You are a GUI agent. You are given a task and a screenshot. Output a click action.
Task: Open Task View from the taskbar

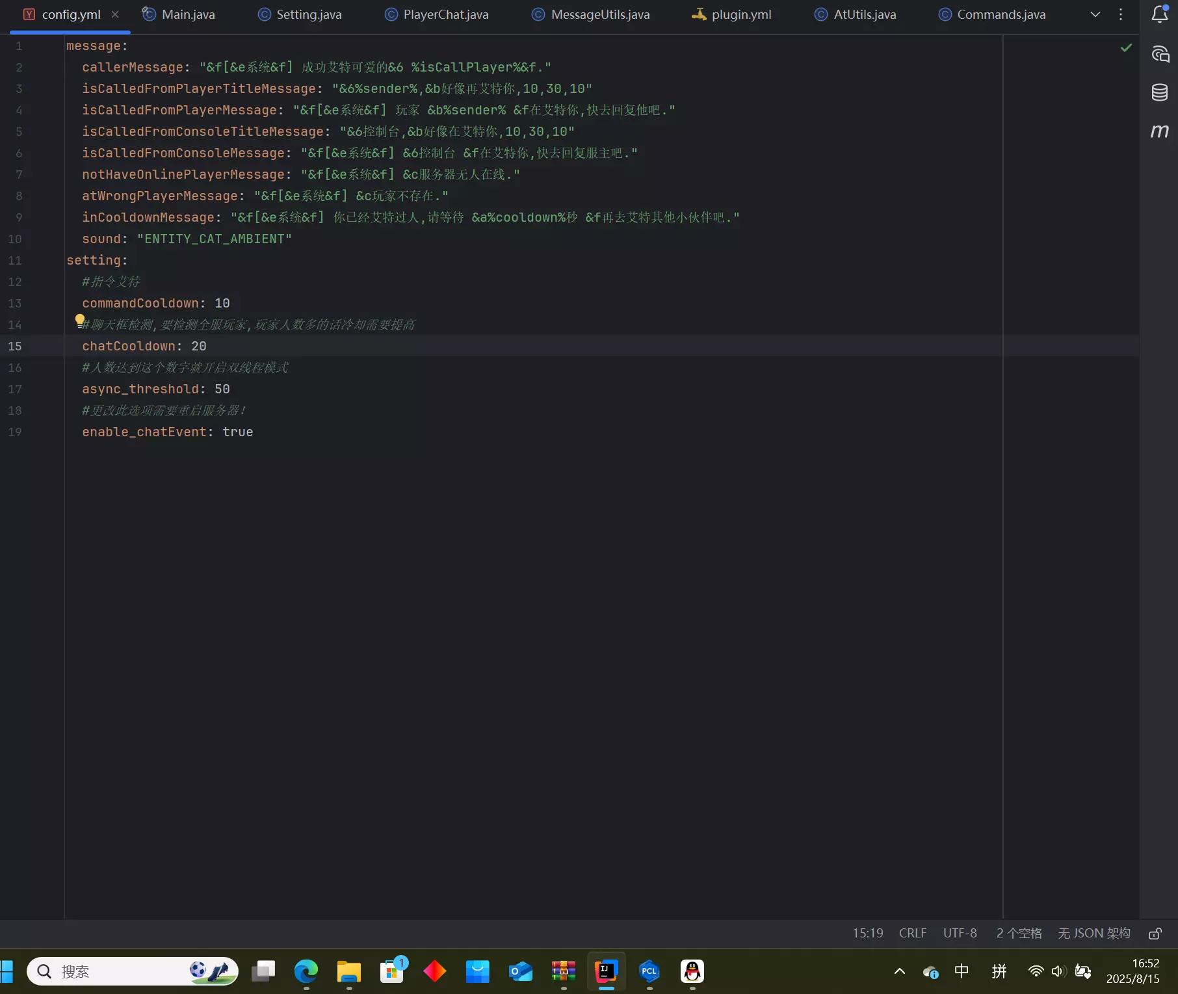click(x=263, y=971)
